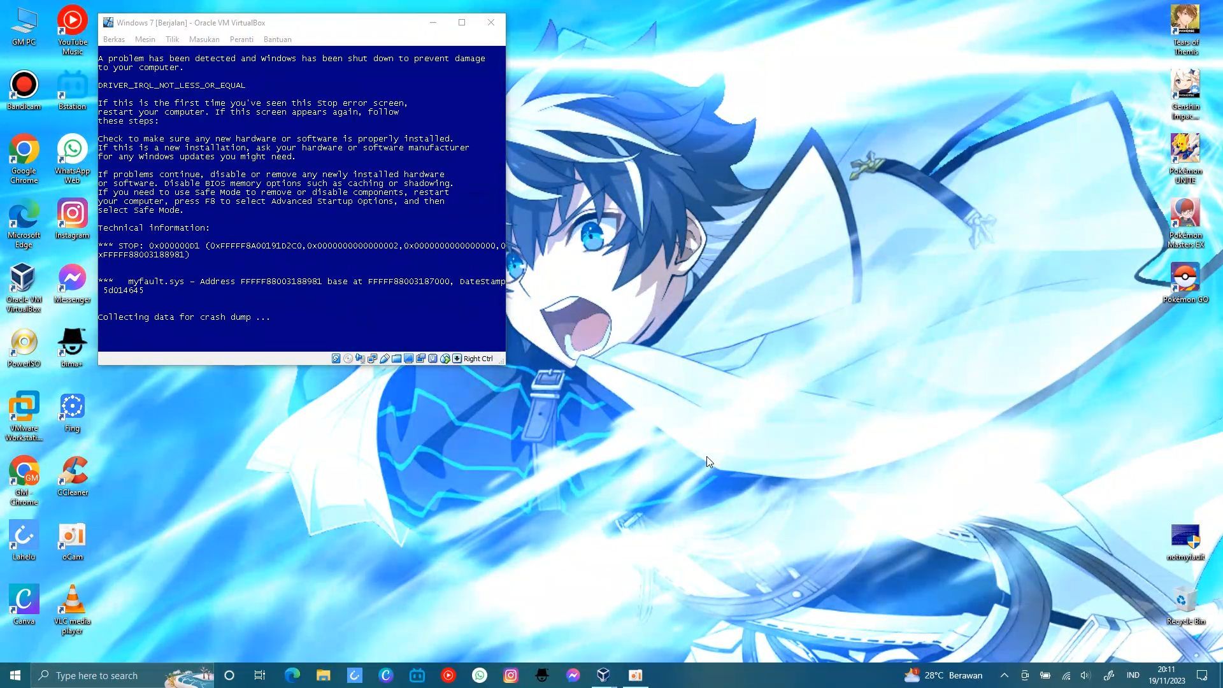Select the Instagram desktop shortcut

tap(73, 219)
